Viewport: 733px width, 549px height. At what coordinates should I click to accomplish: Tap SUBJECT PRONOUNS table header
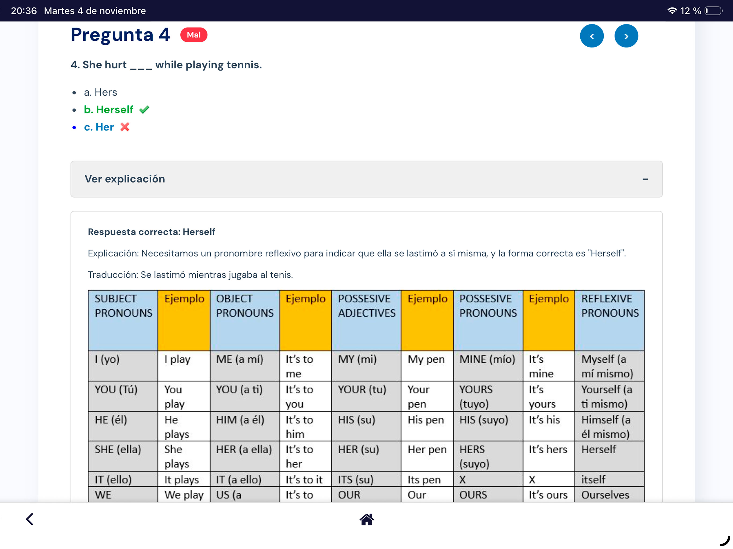[123, 320]
